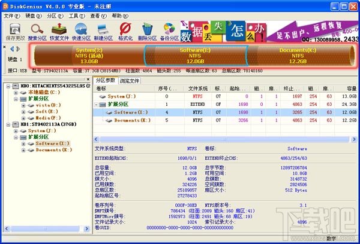Open the 硬盘(D) menu
The height and width of the screenshot is (244, 360).
pyautogui.click(x=34, y=16)
